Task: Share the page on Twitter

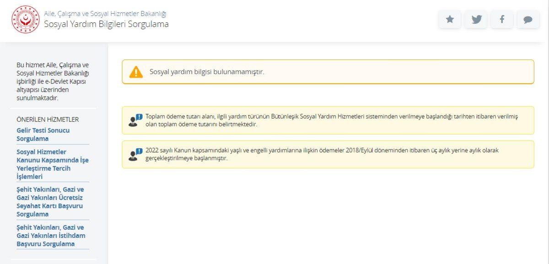Action: click(476, 19)
